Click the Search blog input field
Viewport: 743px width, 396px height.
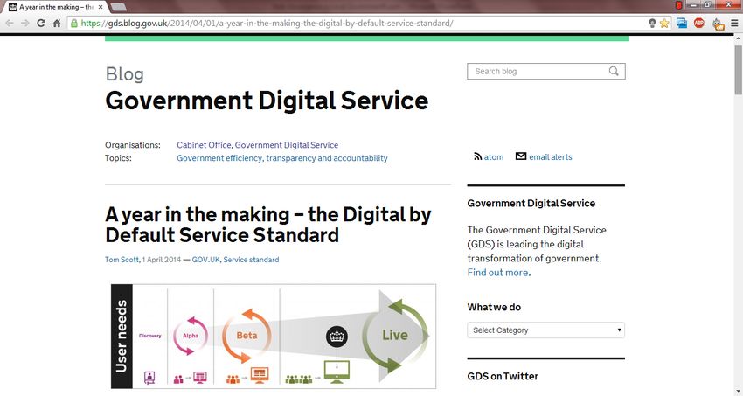(x=545, y=71)
